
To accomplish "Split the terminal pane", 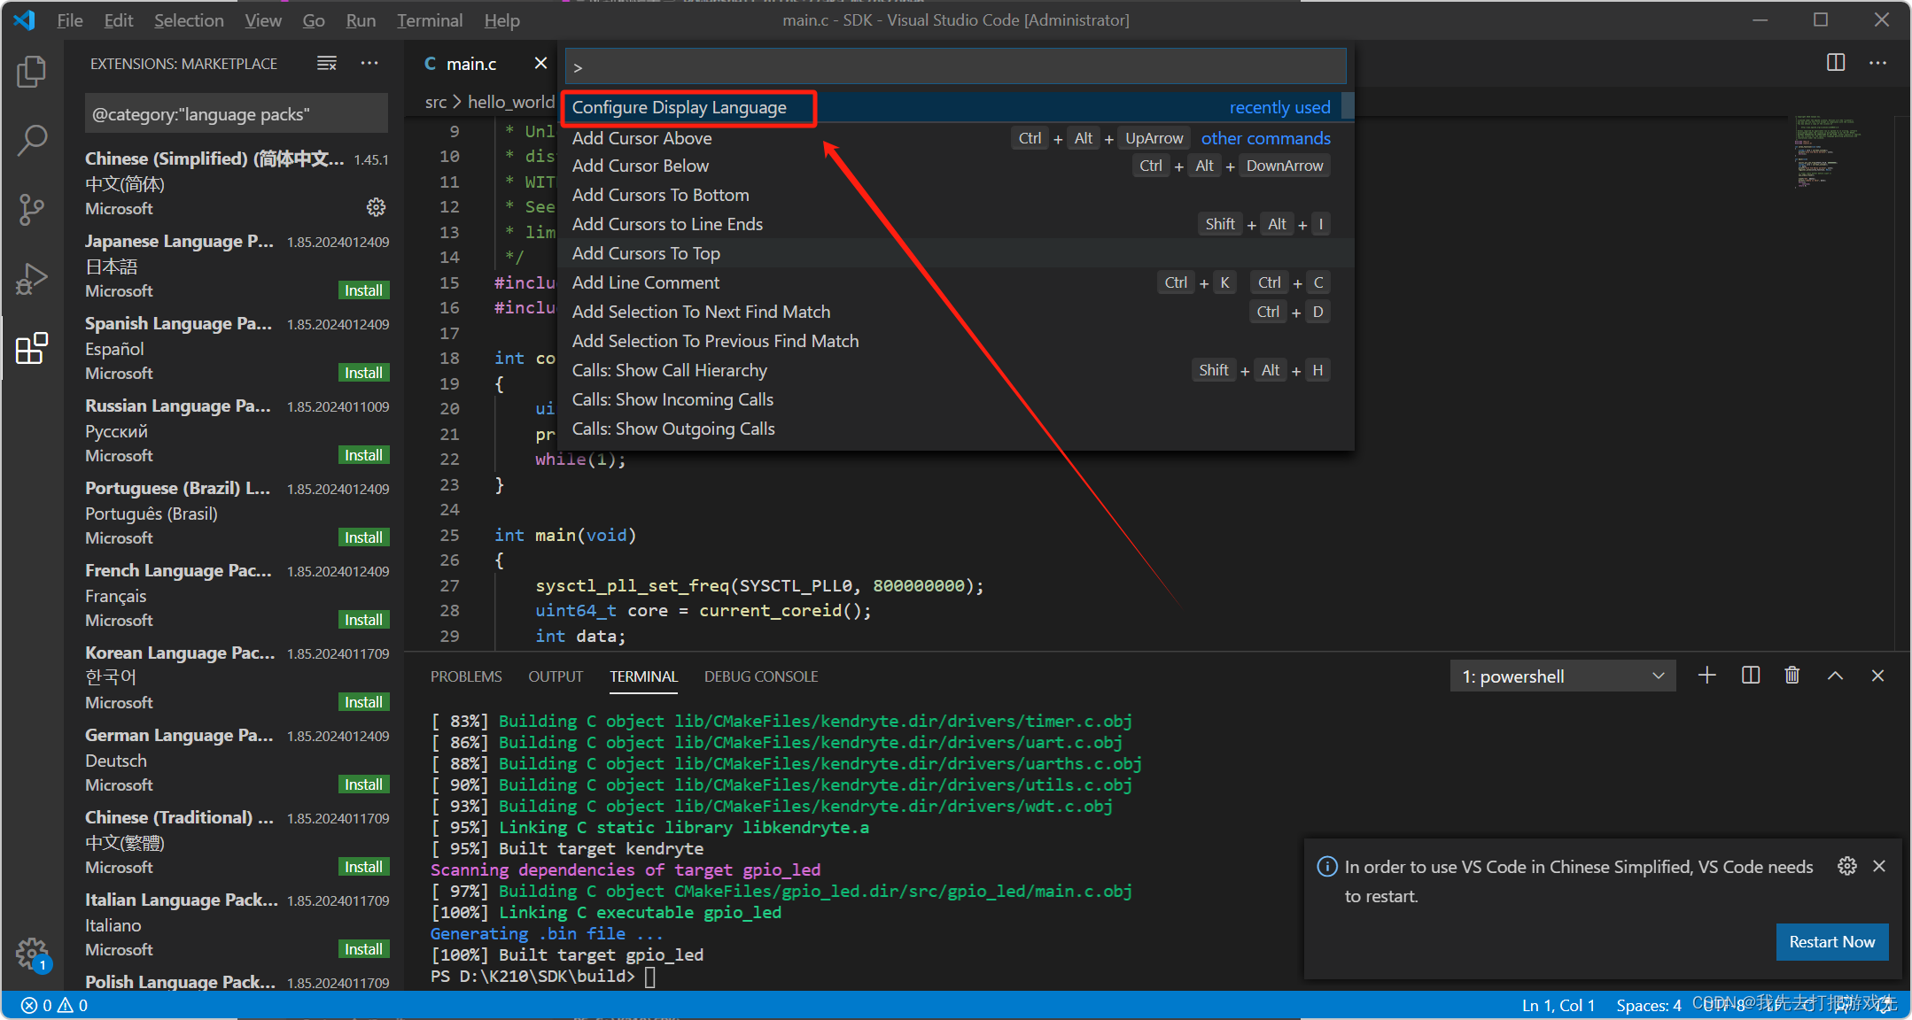I will coord(1751,676).
